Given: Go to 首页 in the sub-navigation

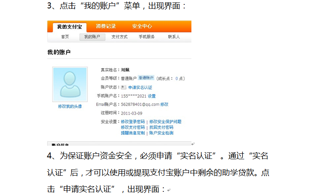Looking at the screenshot, I should (x=65, y=37).
